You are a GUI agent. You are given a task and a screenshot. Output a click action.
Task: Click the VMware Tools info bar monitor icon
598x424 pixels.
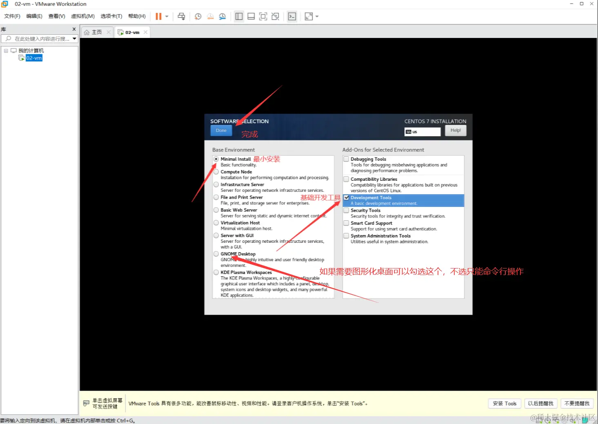[86, 403]
